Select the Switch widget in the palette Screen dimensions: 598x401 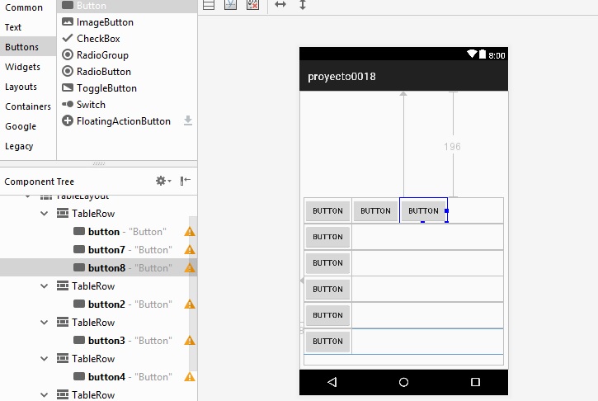tap(91, 105)
